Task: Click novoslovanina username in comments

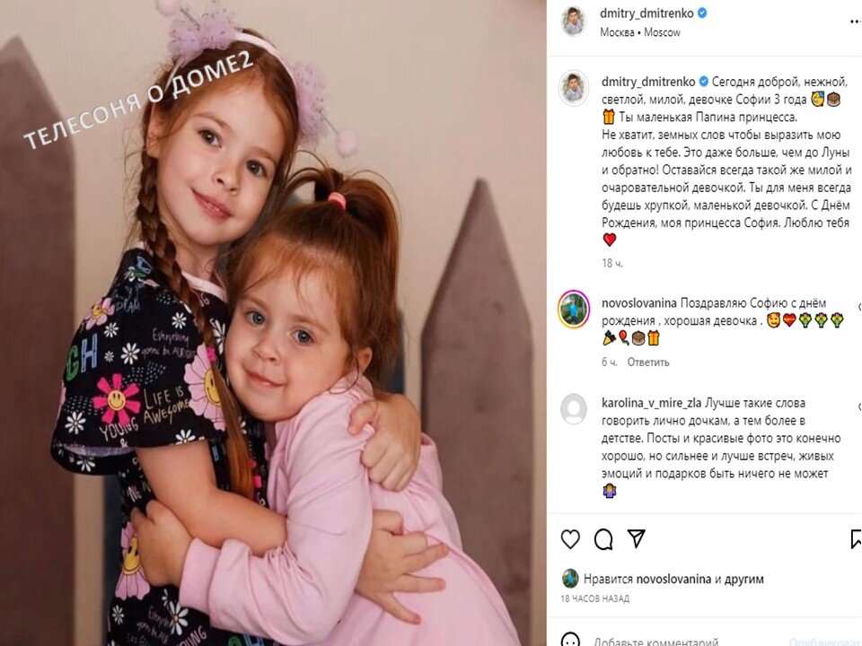Action: pyautogui.click(x=638, y=303)
